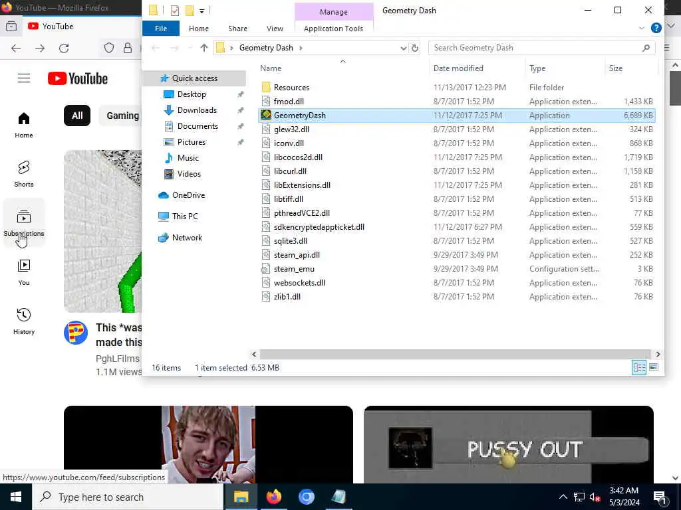Open Explorer help question mark icon
681x510 pixels.
656,28
